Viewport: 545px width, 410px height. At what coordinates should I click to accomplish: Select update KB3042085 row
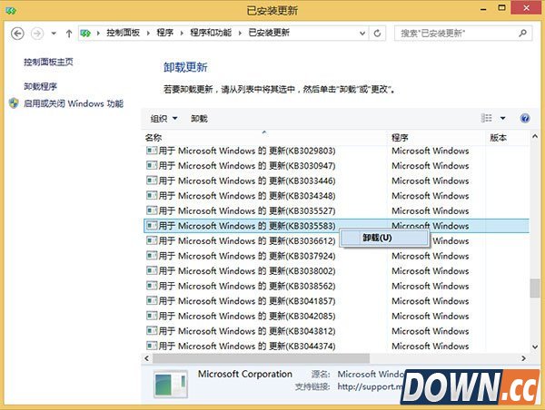pyautogui.click(x=336, y=316)
